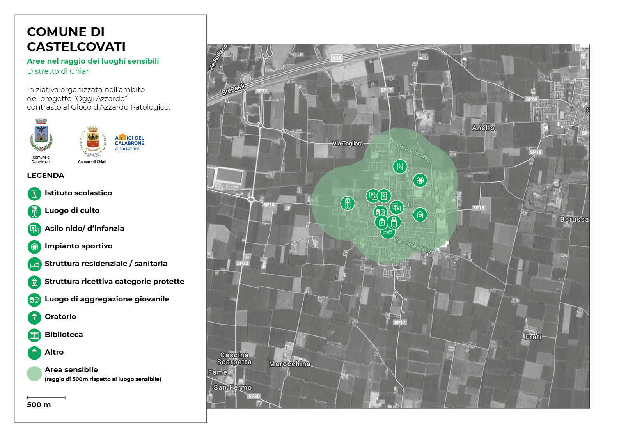The image size is (619, 438).
Task: Select the 'San Fermo' place label
Action: [x=232, y=388]
